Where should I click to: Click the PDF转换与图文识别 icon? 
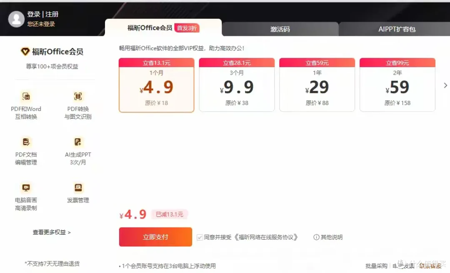[x=78, y=96]
